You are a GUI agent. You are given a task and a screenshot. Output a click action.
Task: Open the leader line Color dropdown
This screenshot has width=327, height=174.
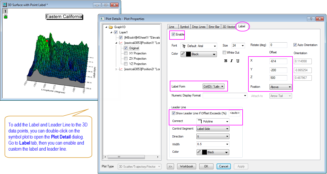coord(213,152)
